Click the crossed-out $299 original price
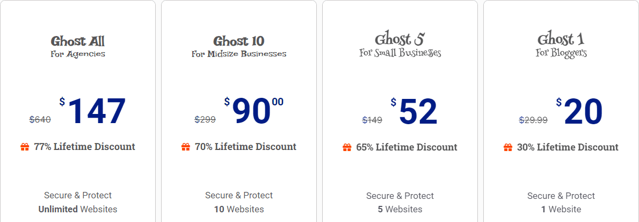Viewport: 639px width, 222px height. point(205,119)
